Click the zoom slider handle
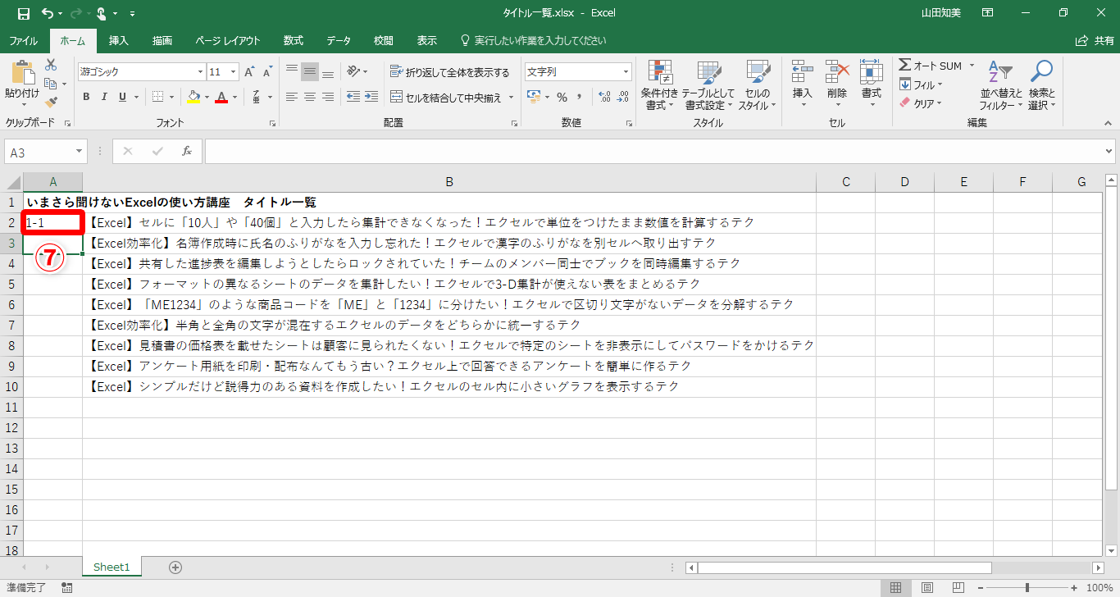1120x597 pixels. (x=1027, y=587)
